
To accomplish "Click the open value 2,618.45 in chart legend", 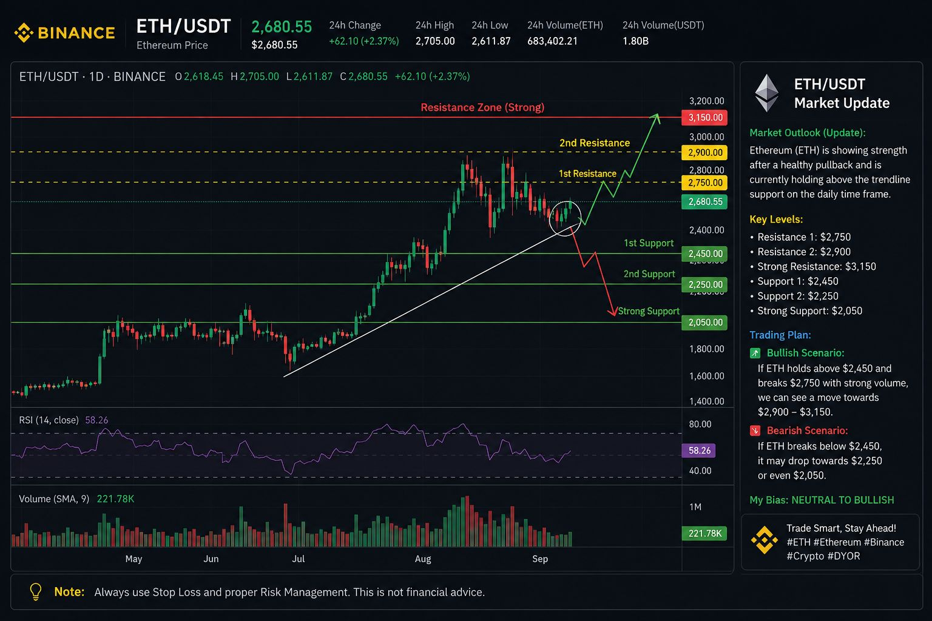I will [x=203, y=76].
